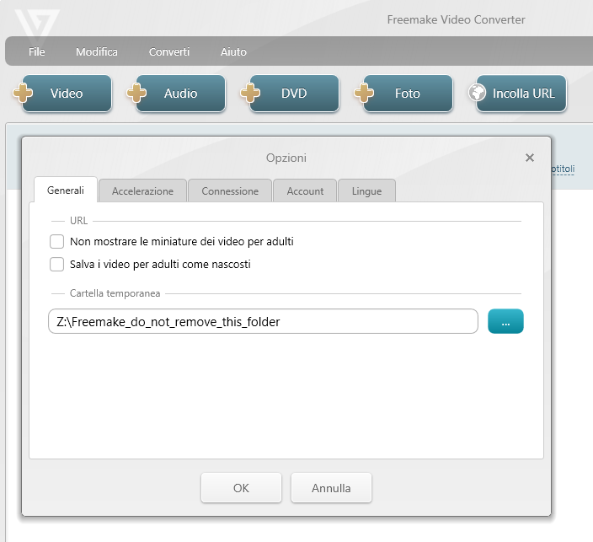Confirm options with OK button
This screenshot has width=593, height=542.
pos(241,488)
